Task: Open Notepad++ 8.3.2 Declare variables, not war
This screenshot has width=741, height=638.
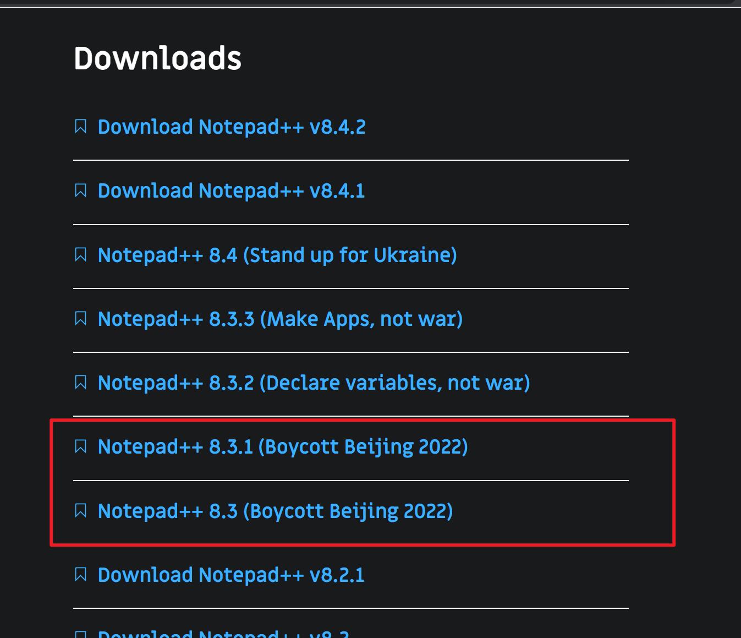Action: pos(313,383)
